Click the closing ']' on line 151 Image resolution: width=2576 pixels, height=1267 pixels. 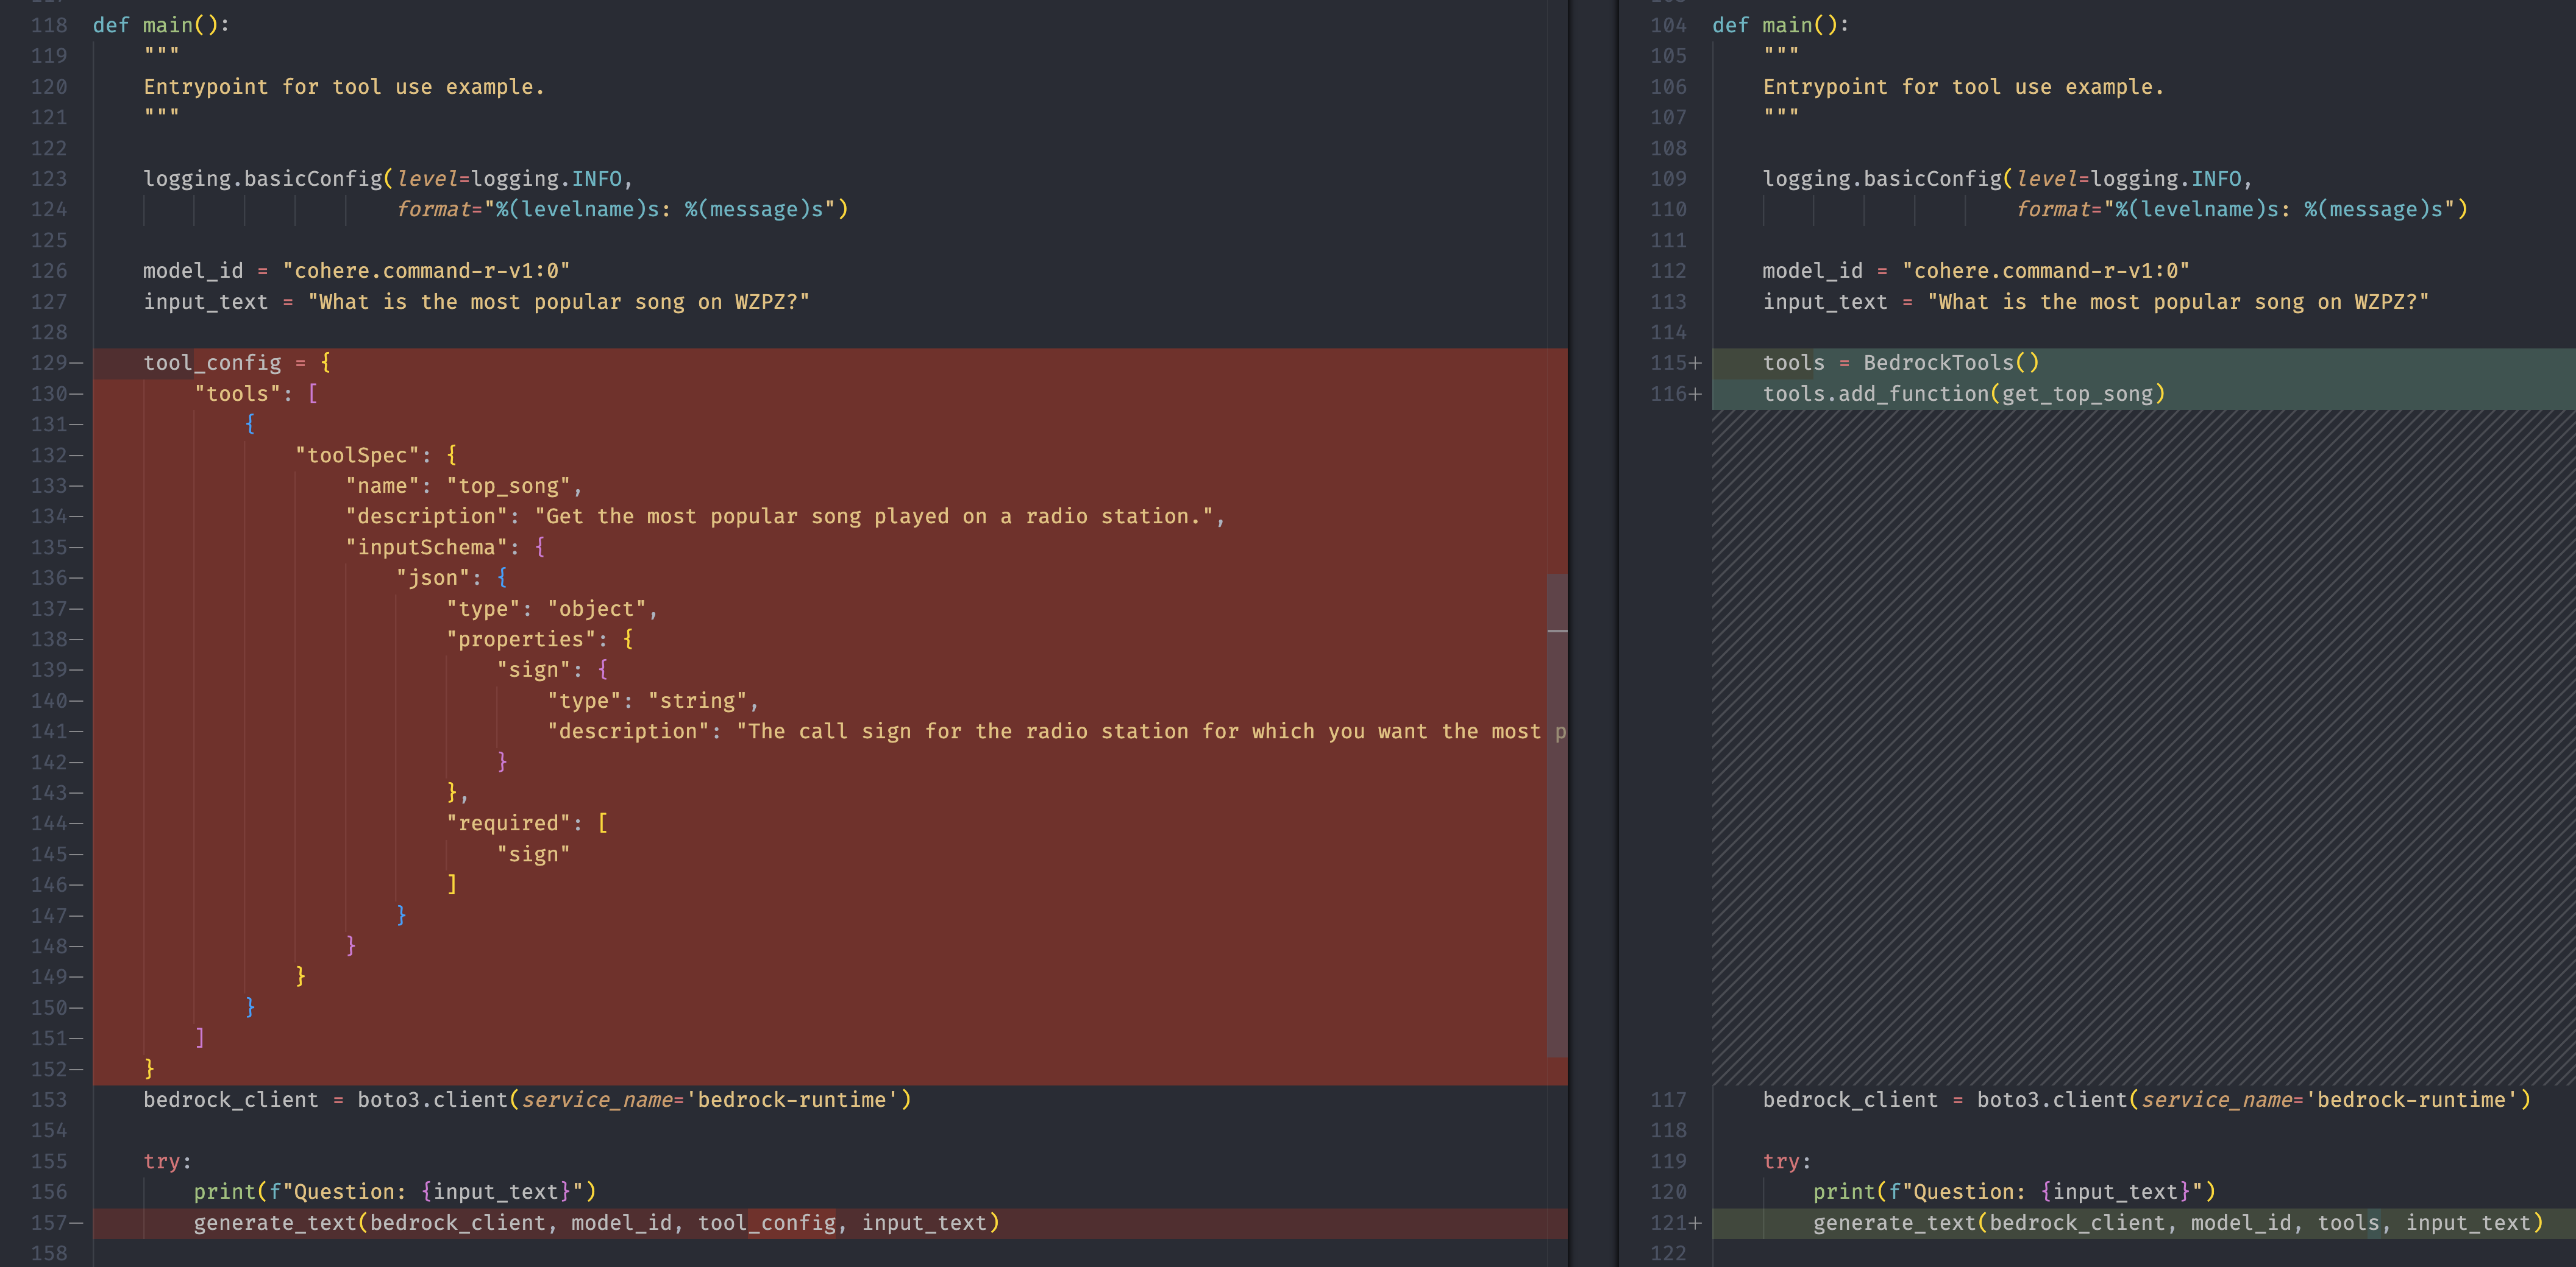(200, 1038)
